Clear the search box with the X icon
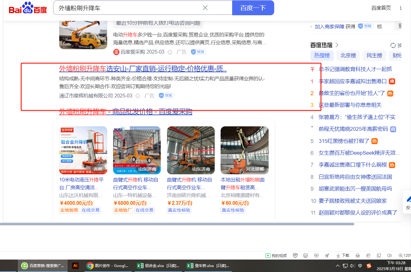Image resolution: width=411 pixels, height=272 pixels. 205,8
